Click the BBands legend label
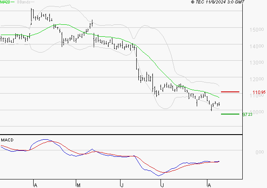 [x=24, y=2]
